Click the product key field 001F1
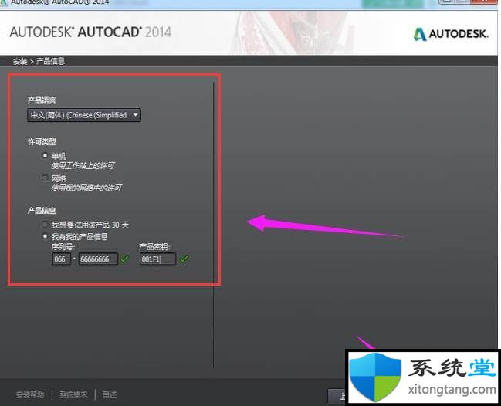The height and width of the screenshot is (406, 501). [157, 259]
